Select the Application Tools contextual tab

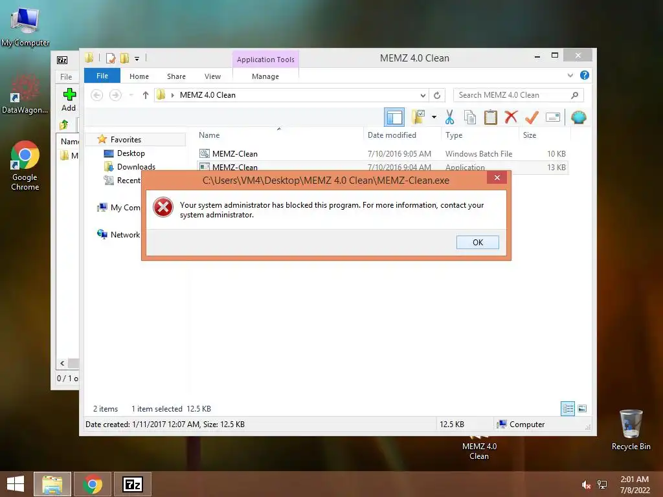[265, 59]
